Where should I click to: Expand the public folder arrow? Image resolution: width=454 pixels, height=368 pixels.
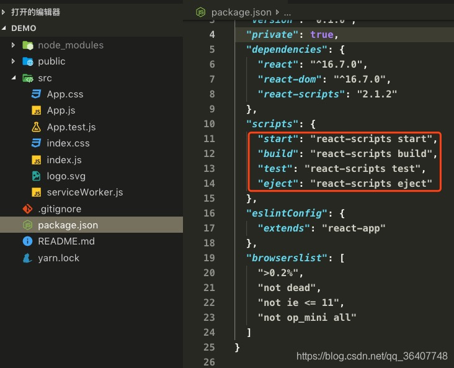point(13,61)
